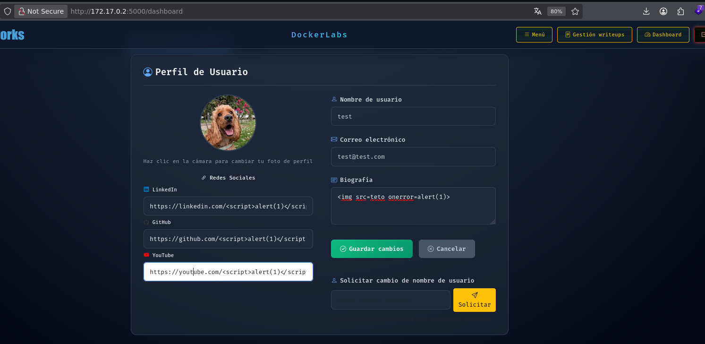Bookmark this page with the star icon
This screenshot has height=344, width=705.
pyautogui.click(x=575, y=11)
